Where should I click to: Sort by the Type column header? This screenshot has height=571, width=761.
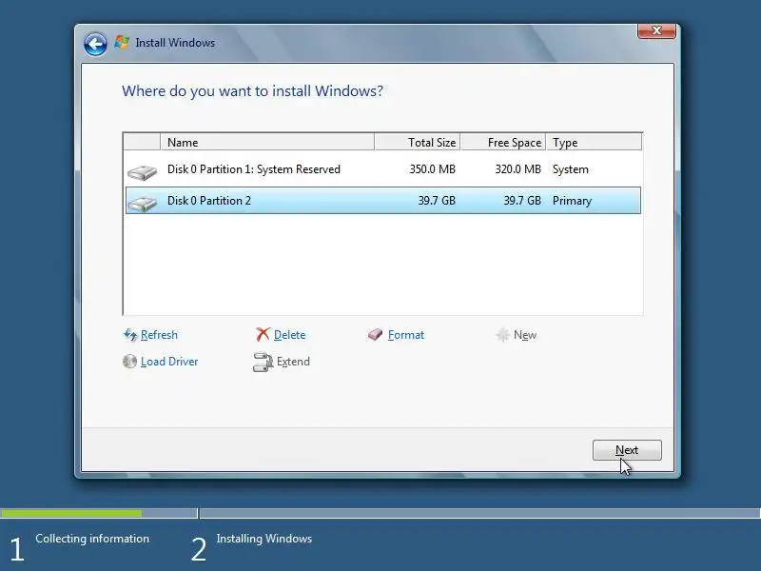tap(594, 142)
